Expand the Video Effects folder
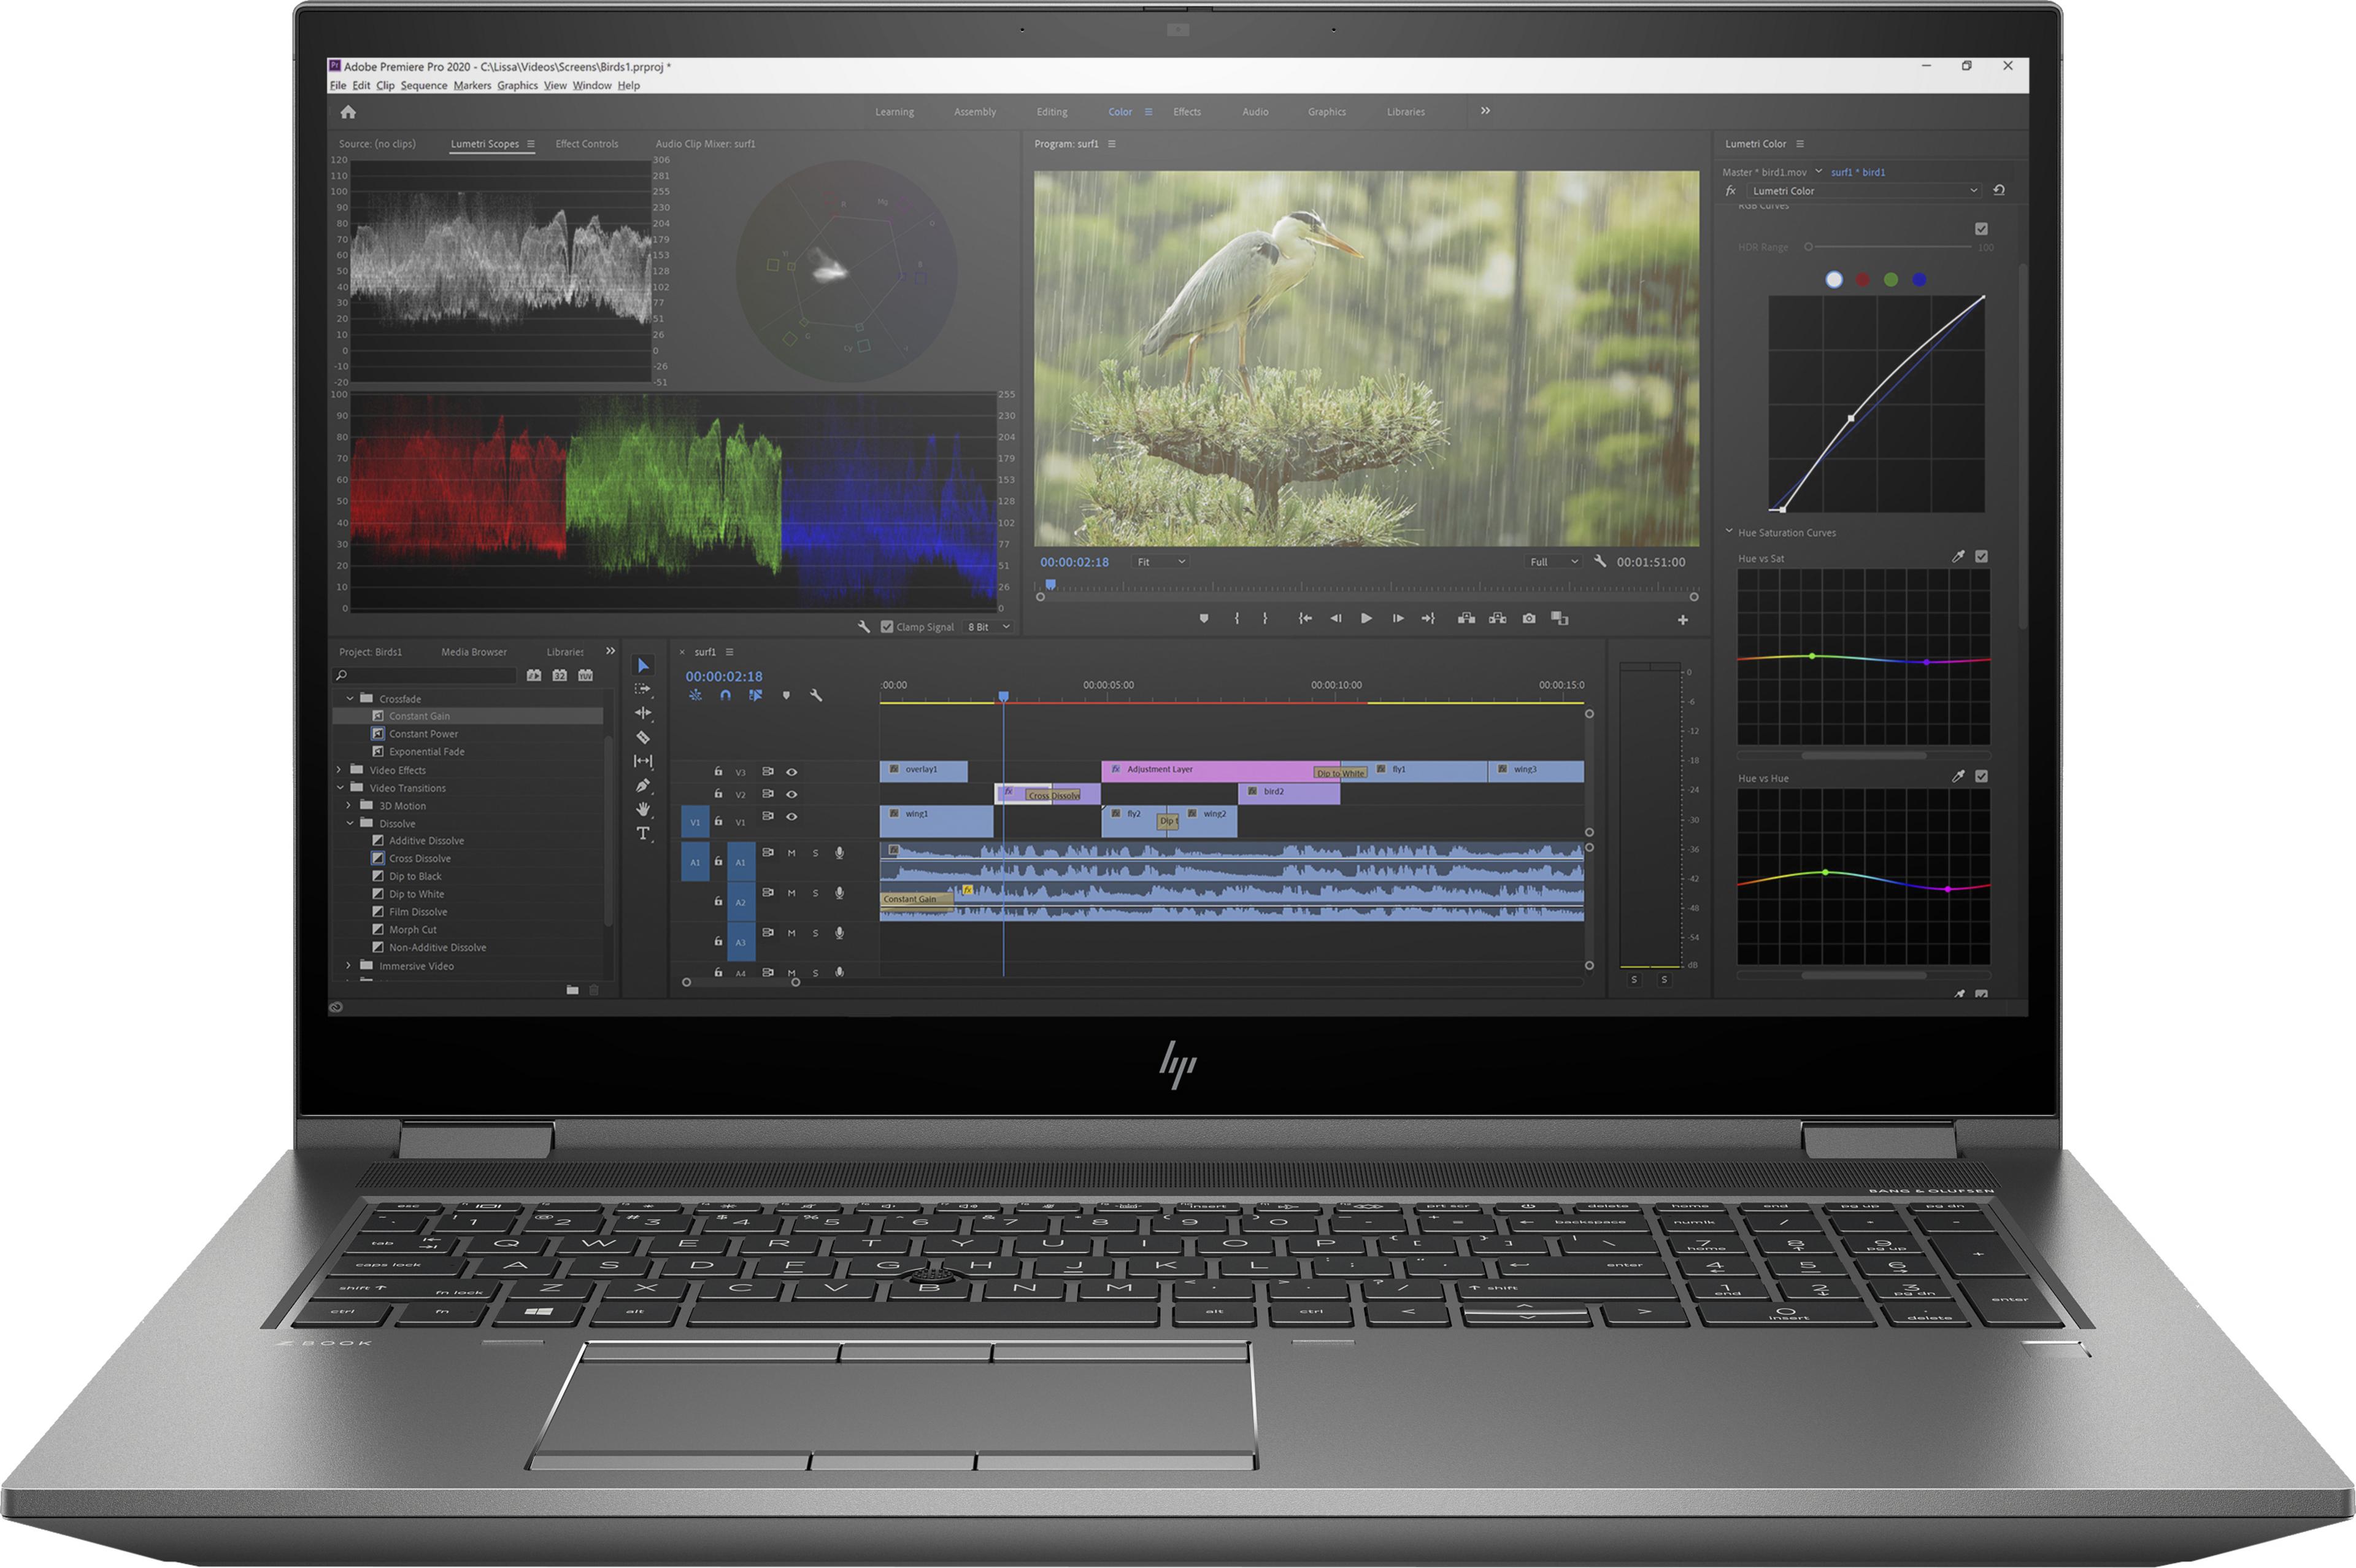Viewport: 2356px width, 1568px height. [339, 770]
